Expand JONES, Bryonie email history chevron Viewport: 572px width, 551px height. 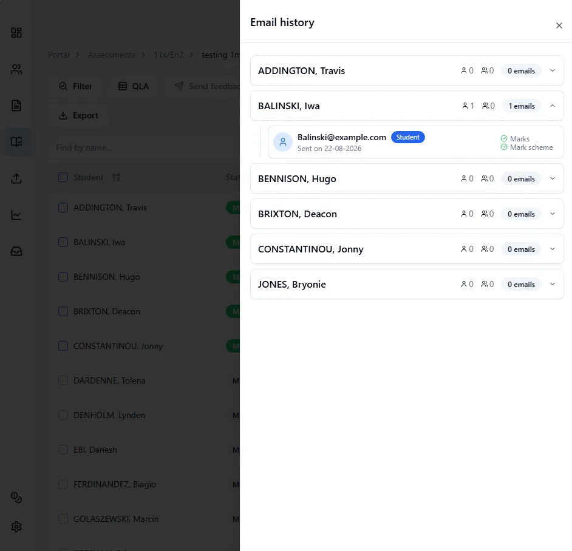click(553, 284)
